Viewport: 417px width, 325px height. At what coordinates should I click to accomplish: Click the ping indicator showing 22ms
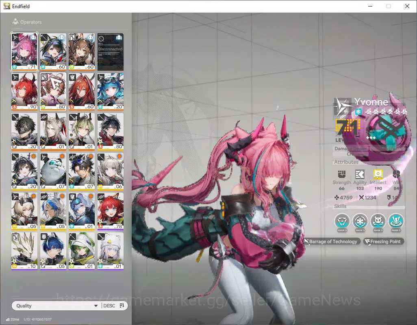pos(13,319)
